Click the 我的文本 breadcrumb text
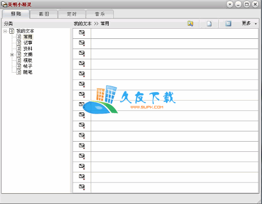 pyautogui.click(x=83, y=24)
